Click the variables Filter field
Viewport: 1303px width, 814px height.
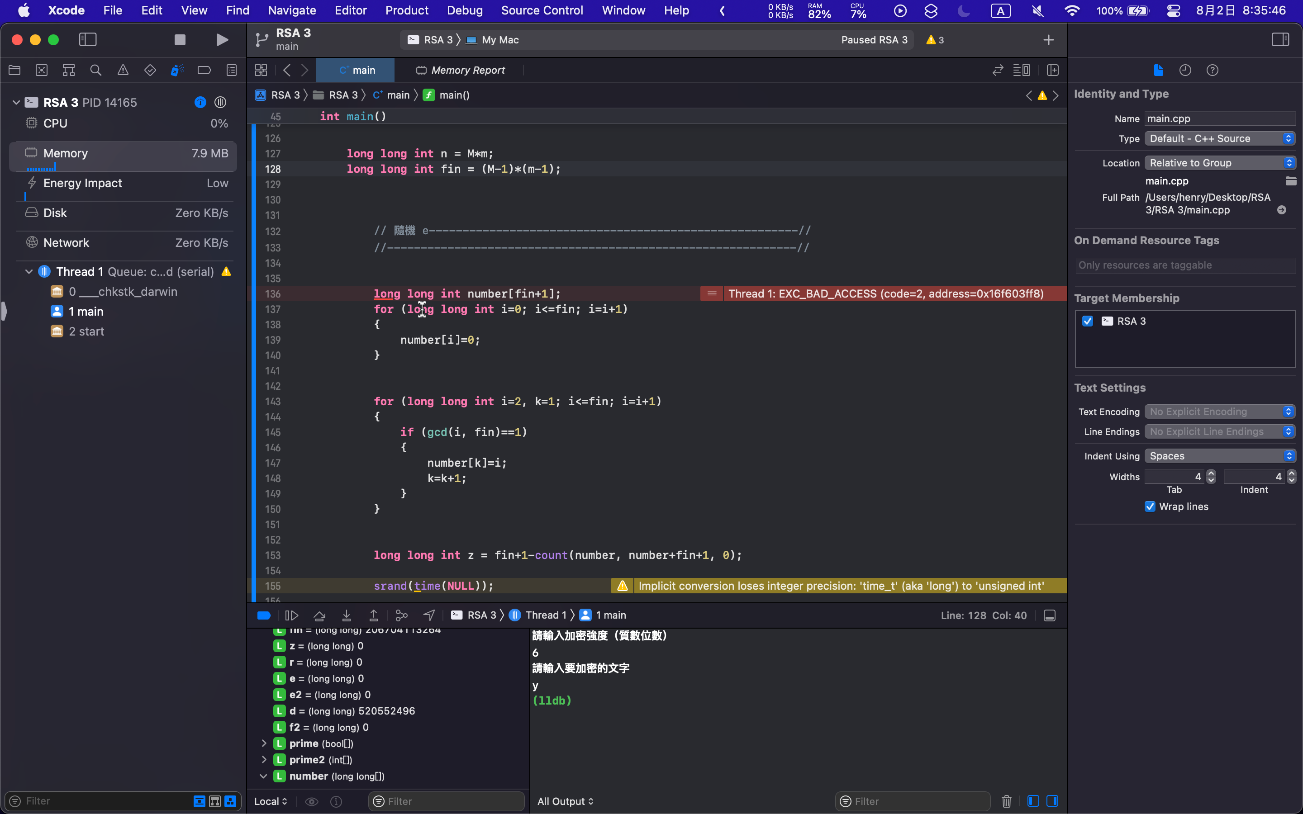(447, 801)
